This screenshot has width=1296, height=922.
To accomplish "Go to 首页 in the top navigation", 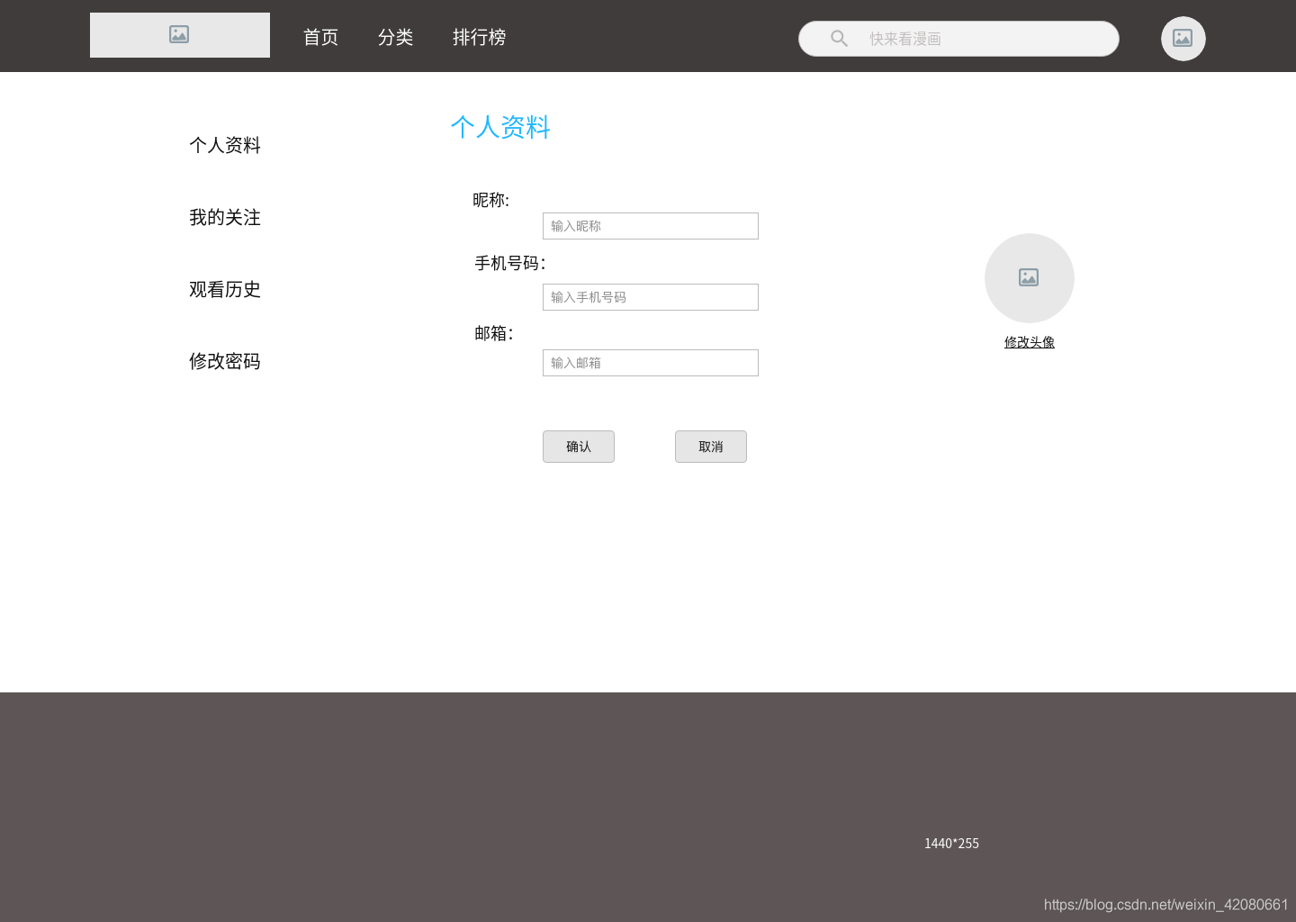I will click(320, 37).
